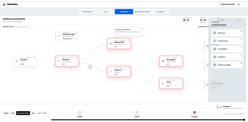Select the Diagnose tab
Image resolution: width=248 pixels, height=122 pixels.
pyautogui.click(x=124, y=12)
